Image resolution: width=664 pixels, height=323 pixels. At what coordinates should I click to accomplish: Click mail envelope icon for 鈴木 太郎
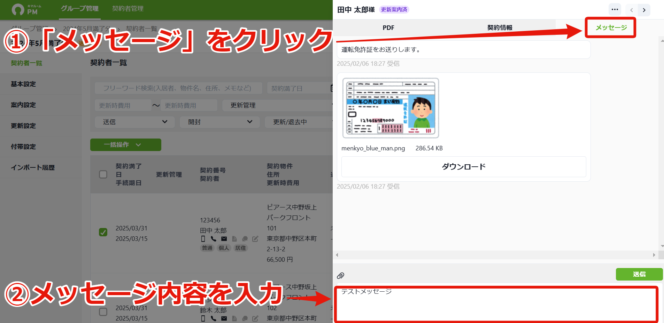[224, 318]
